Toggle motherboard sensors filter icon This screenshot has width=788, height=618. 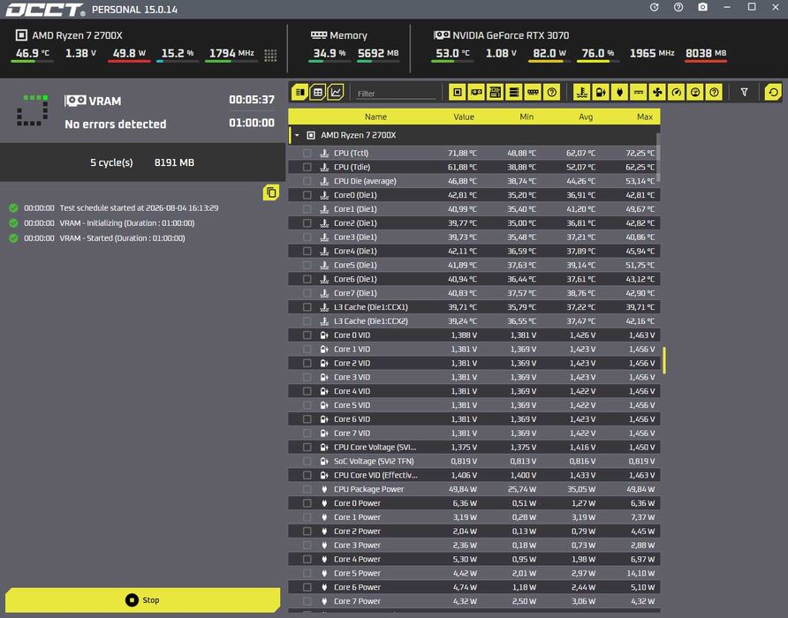495,92
